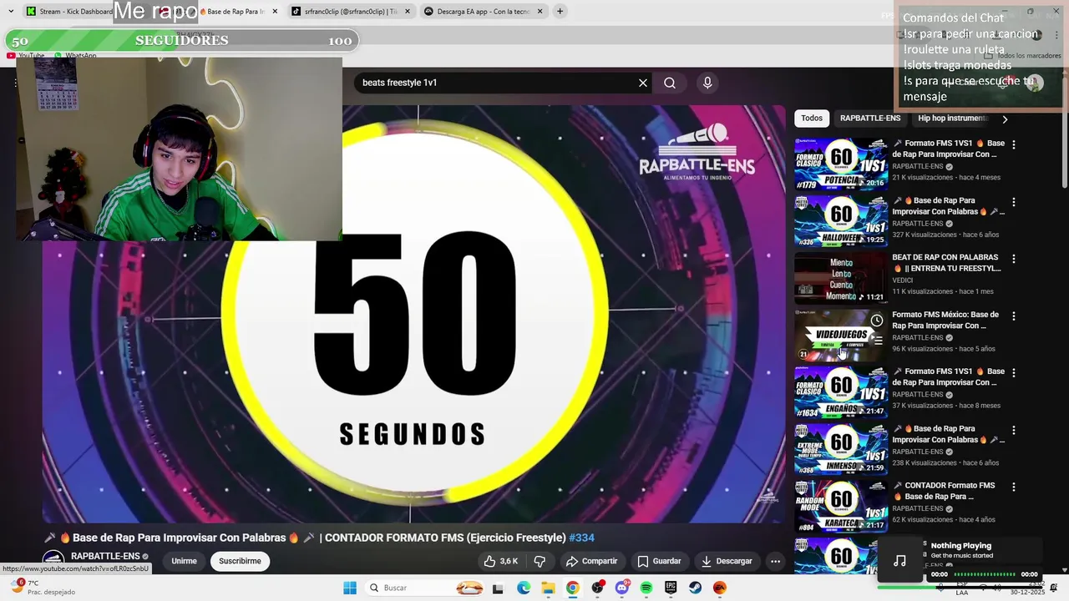Image resolution: width=1069 pixels, height=601 pixels.
Task: Open the Miento Lento Cuento Momento thumbnail
Action: 840,278
